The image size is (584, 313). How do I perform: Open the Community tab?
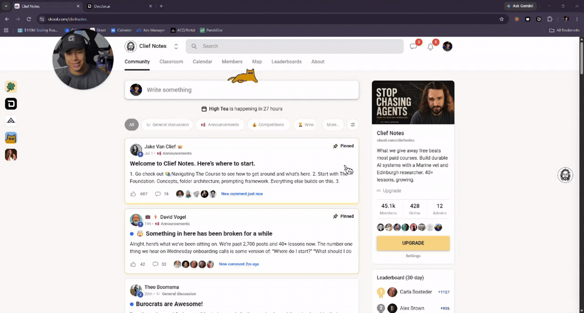[x=137, y=61]
